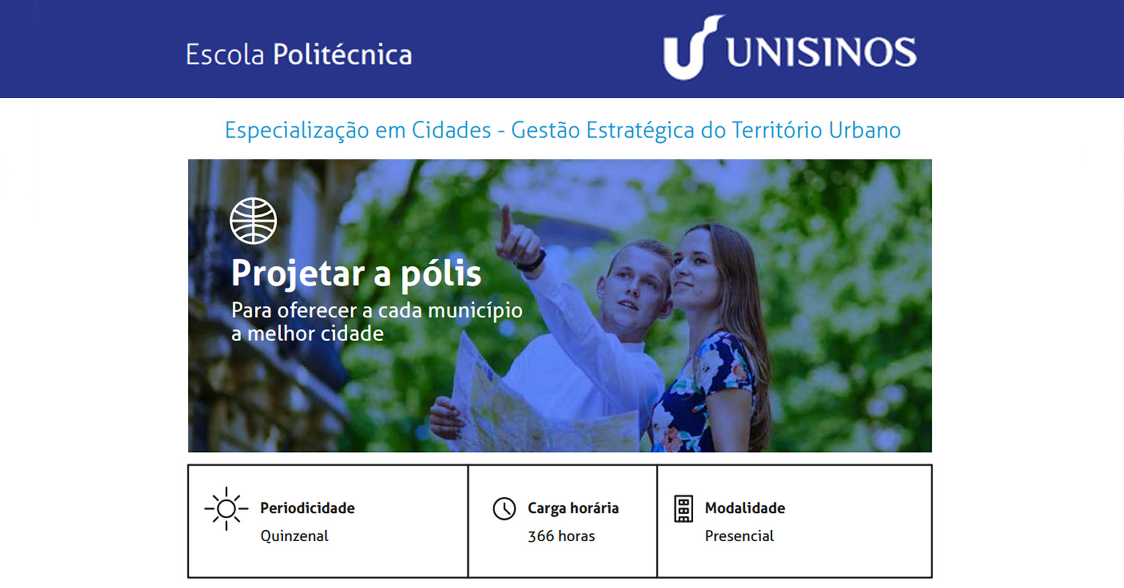Click the Quinzenal value text
This screenshot has height=588, width=1124.
(294, 536)
